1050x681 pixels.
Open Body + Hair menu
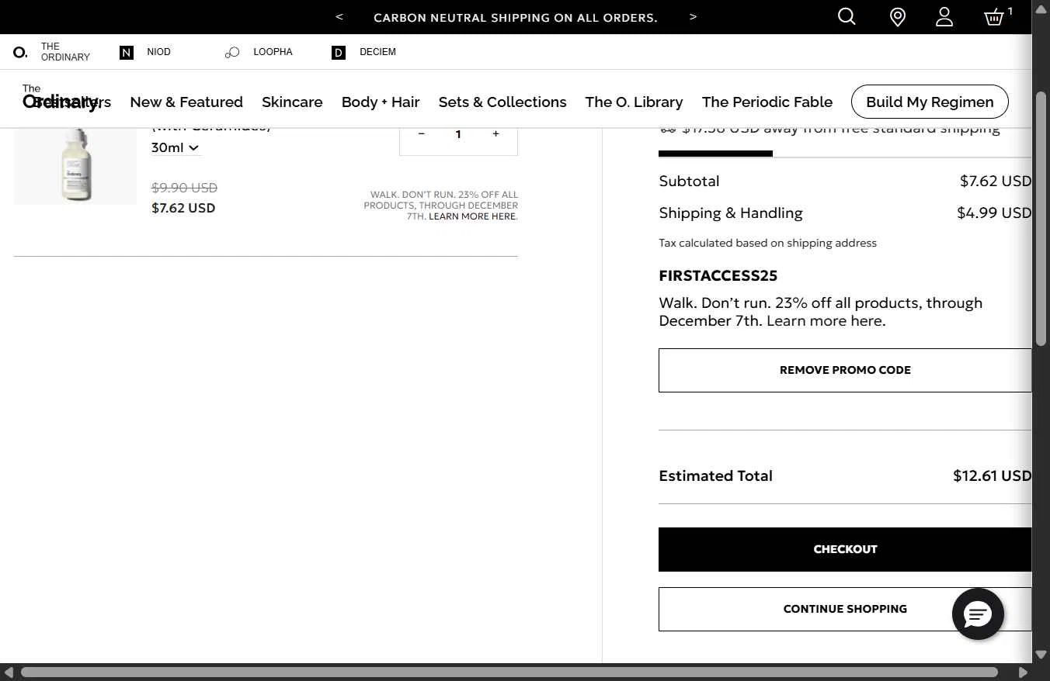tap(381, 102)
